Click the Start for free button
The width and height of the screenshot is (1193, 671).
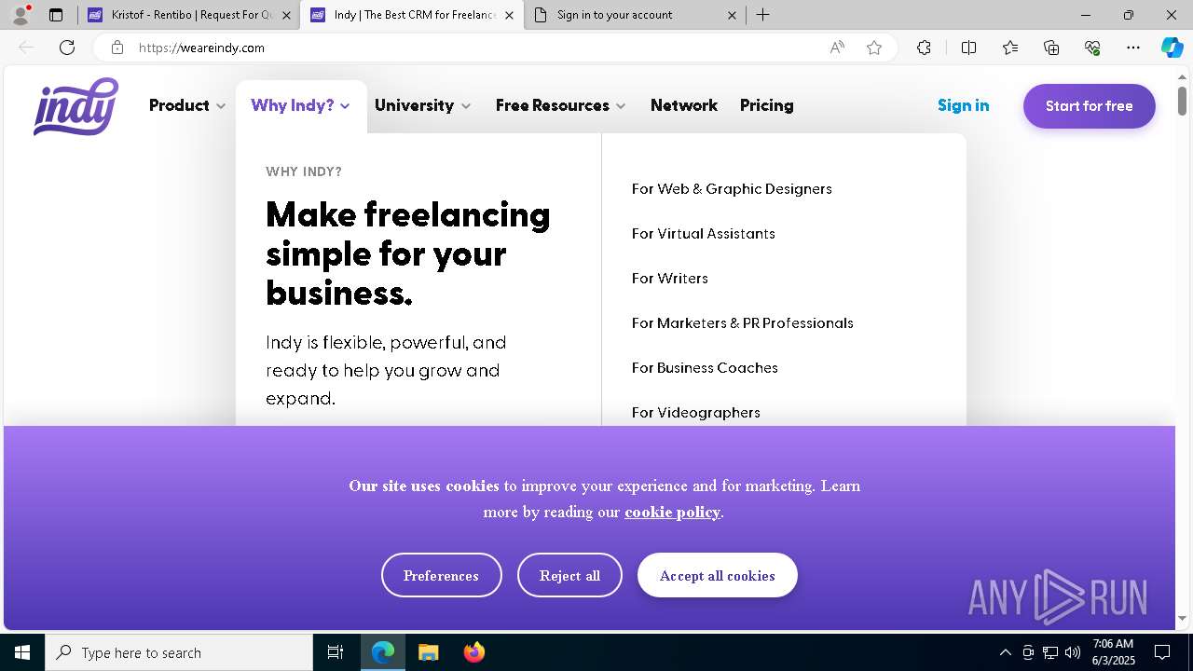[x=1090, y=106]
